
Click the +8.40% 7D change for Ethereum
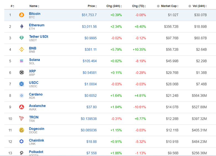[140, 27]
